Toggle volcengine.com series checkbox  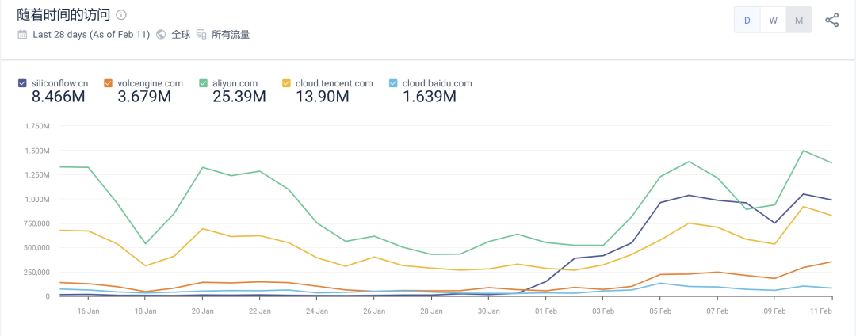tap(108, 83)
